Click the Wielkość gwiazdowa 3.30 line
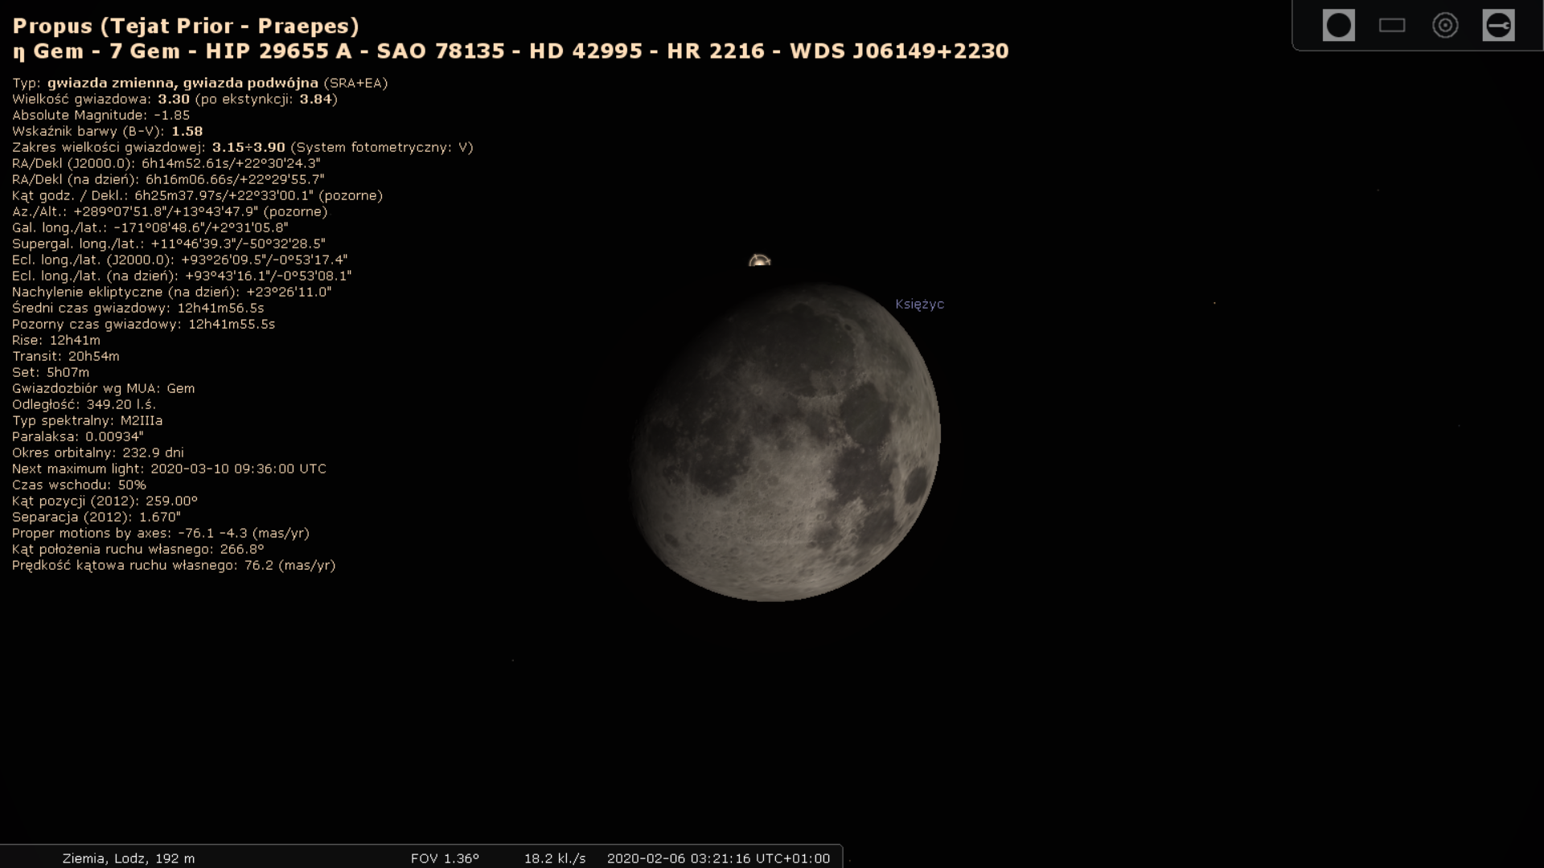The height and width of the screenshot is (868, 1544). (x=175, y=99)
